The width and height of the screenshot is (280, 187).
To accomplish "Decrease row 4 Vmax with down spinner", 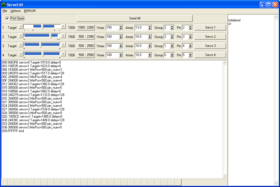I will coord(121,56).
